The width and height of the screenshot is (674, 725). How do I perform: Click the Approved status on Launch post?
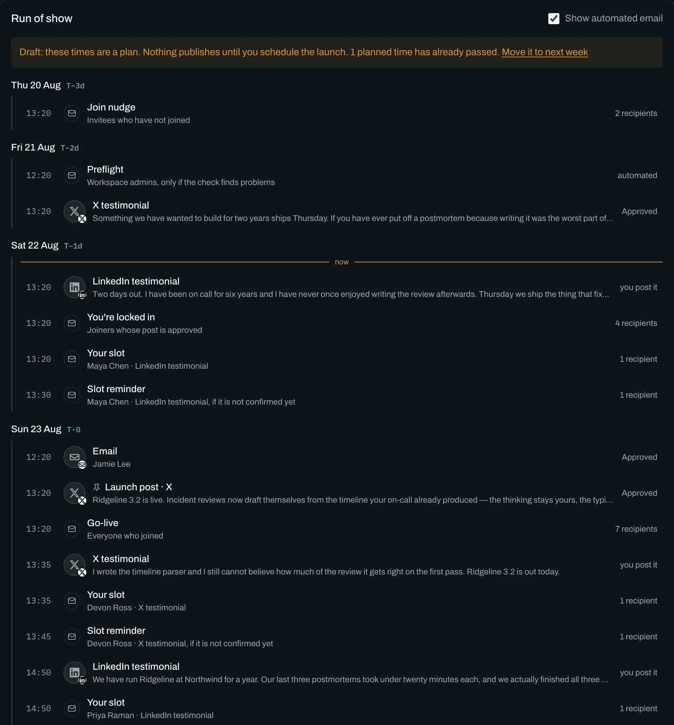click(x=639, y=493)
